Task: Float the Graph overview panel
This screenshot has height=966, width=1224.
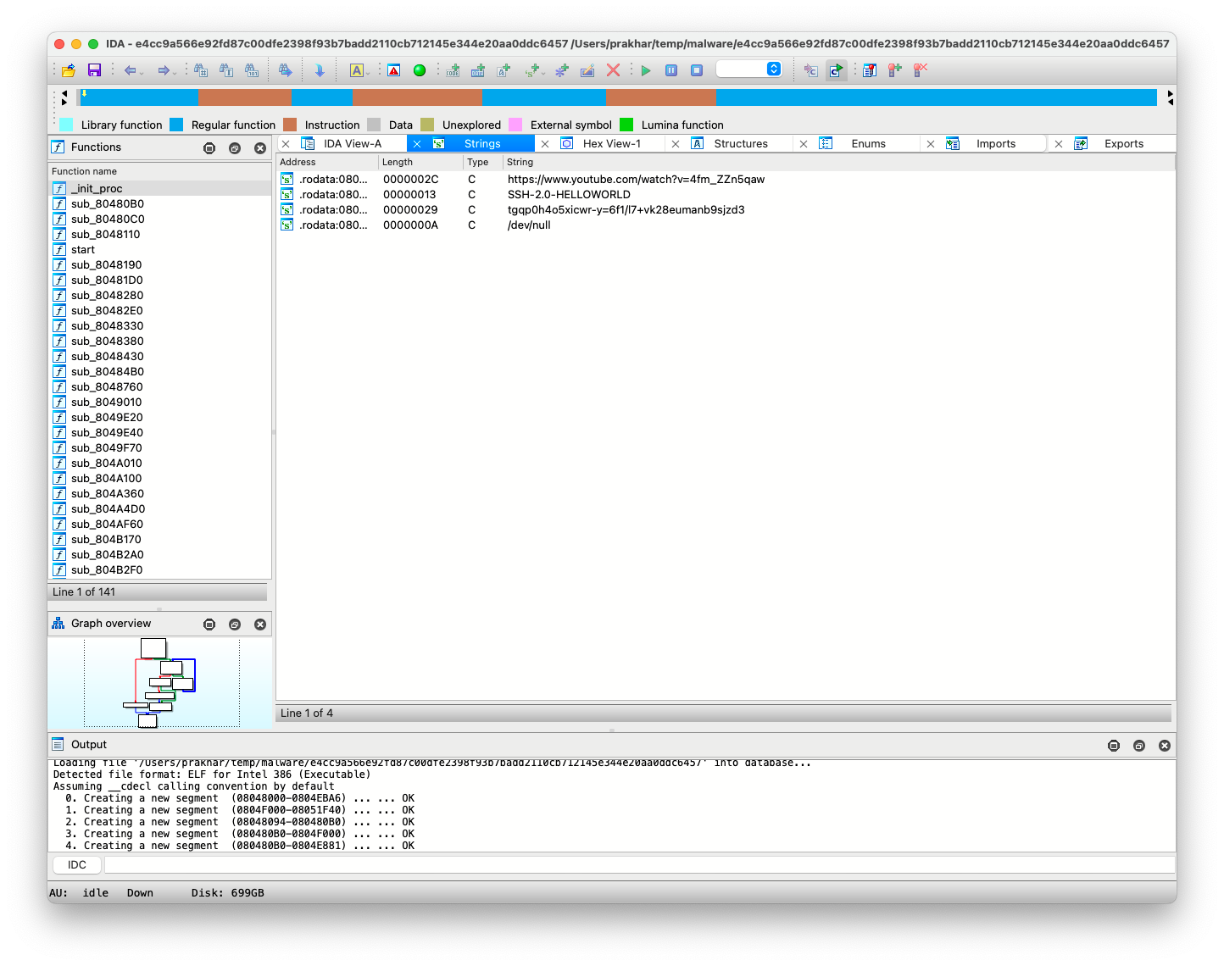Action: click(235, 625)
